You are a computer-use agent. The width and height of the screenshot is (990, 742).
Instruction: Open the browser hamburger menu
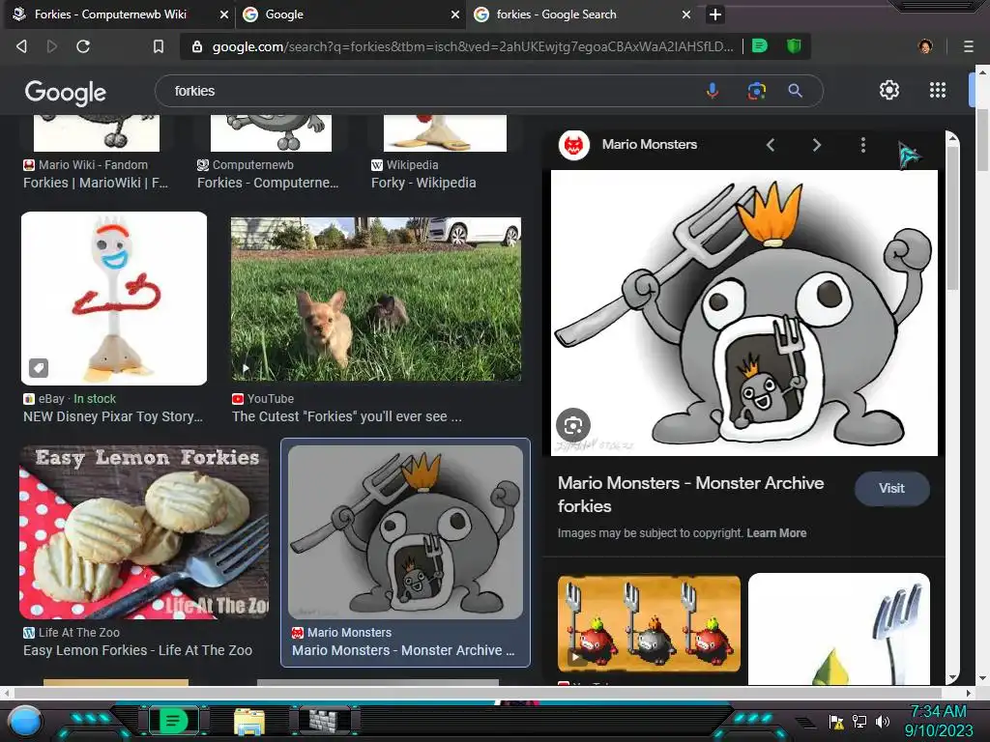click(969, 46)
